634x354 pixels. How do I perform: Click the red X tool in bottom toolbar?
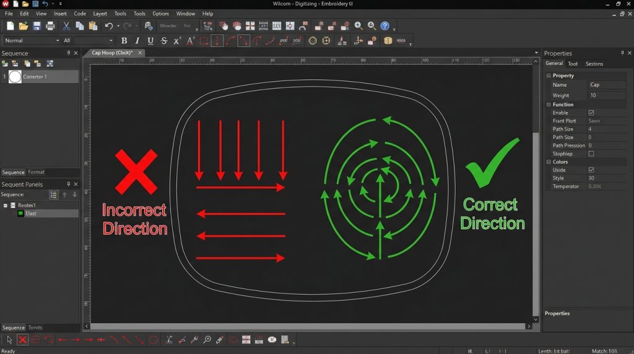tap(22, 340)
